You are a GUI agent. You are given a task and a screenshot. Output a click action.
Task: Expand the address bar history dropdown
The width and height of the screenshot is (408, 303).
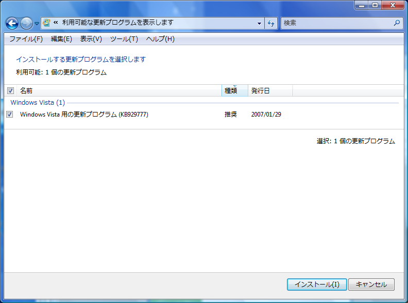pos(259,23)
